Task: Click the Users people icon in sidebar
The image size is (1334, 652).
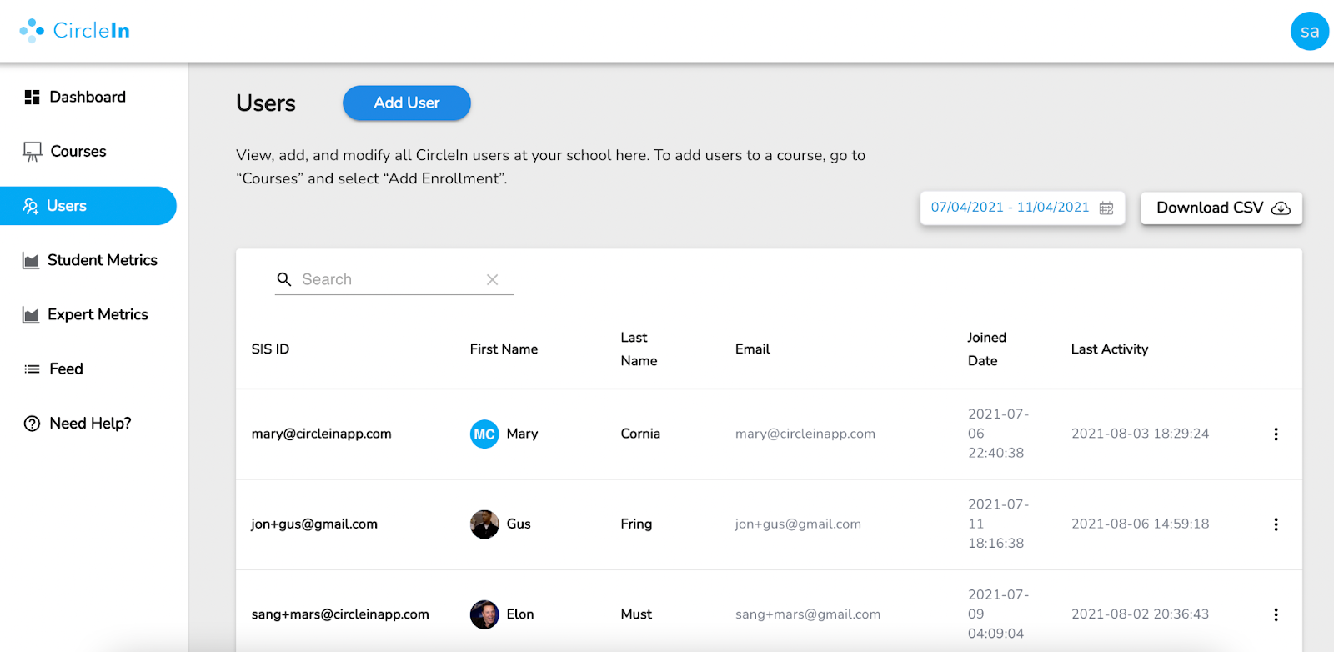Action: 31,206
